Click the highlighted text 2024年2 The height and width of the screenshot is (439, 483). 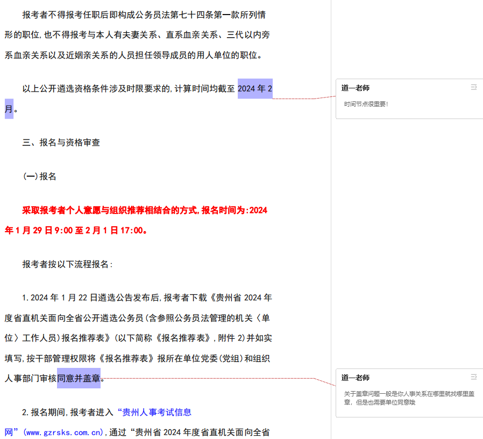click(255, 89)
